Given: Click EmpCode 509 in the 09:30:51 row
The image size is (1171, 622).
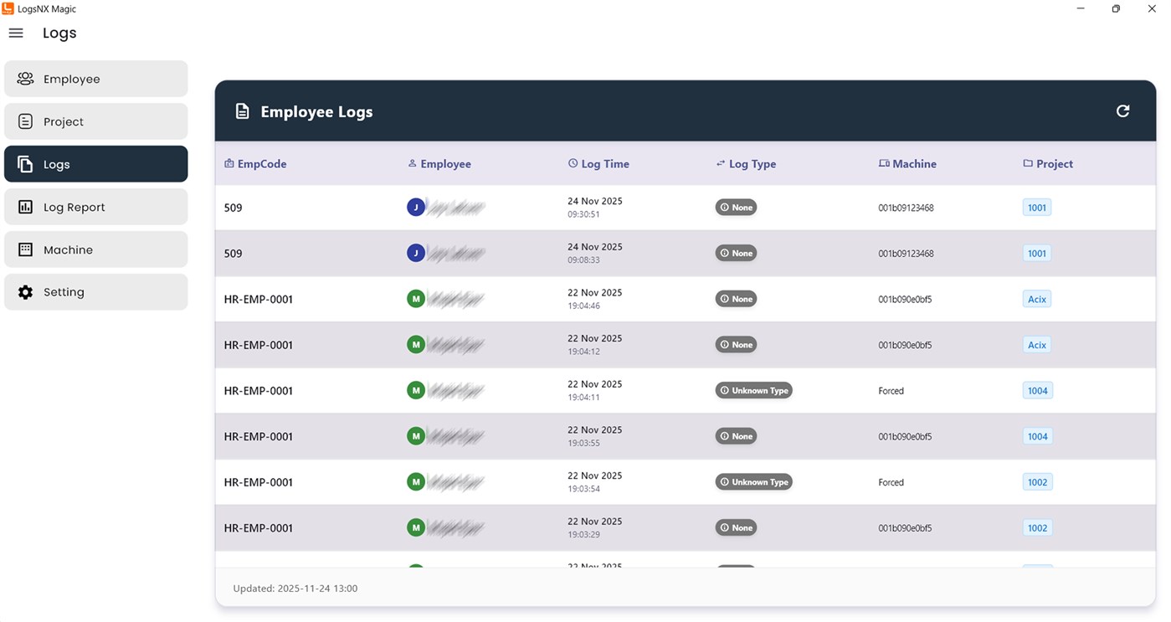Looking at the screenshot, I should click(234, 208).
